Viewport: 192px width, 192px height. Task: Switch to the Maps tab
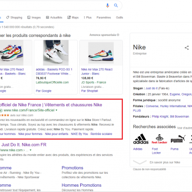point(73,17)
